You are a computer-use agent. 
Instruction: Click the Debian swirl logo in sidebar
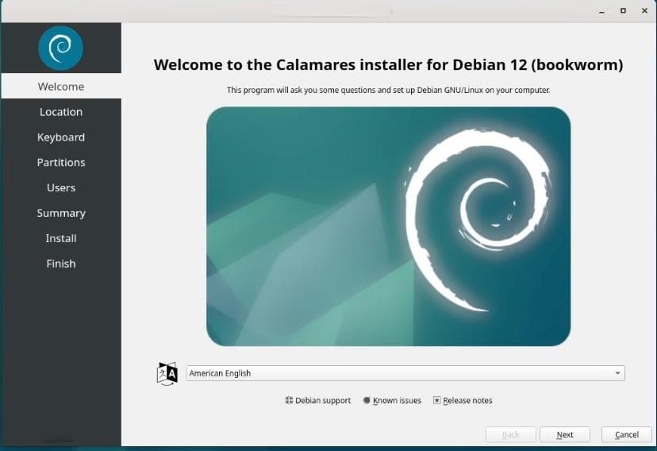coord(61,48)
